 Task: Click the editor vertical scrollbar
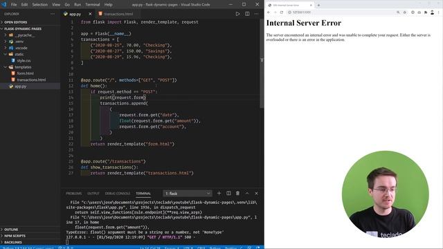262,63
